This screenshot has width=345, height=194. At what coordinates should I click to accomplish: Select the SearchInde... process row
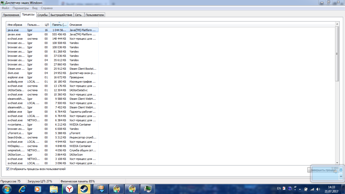(52, 137)
